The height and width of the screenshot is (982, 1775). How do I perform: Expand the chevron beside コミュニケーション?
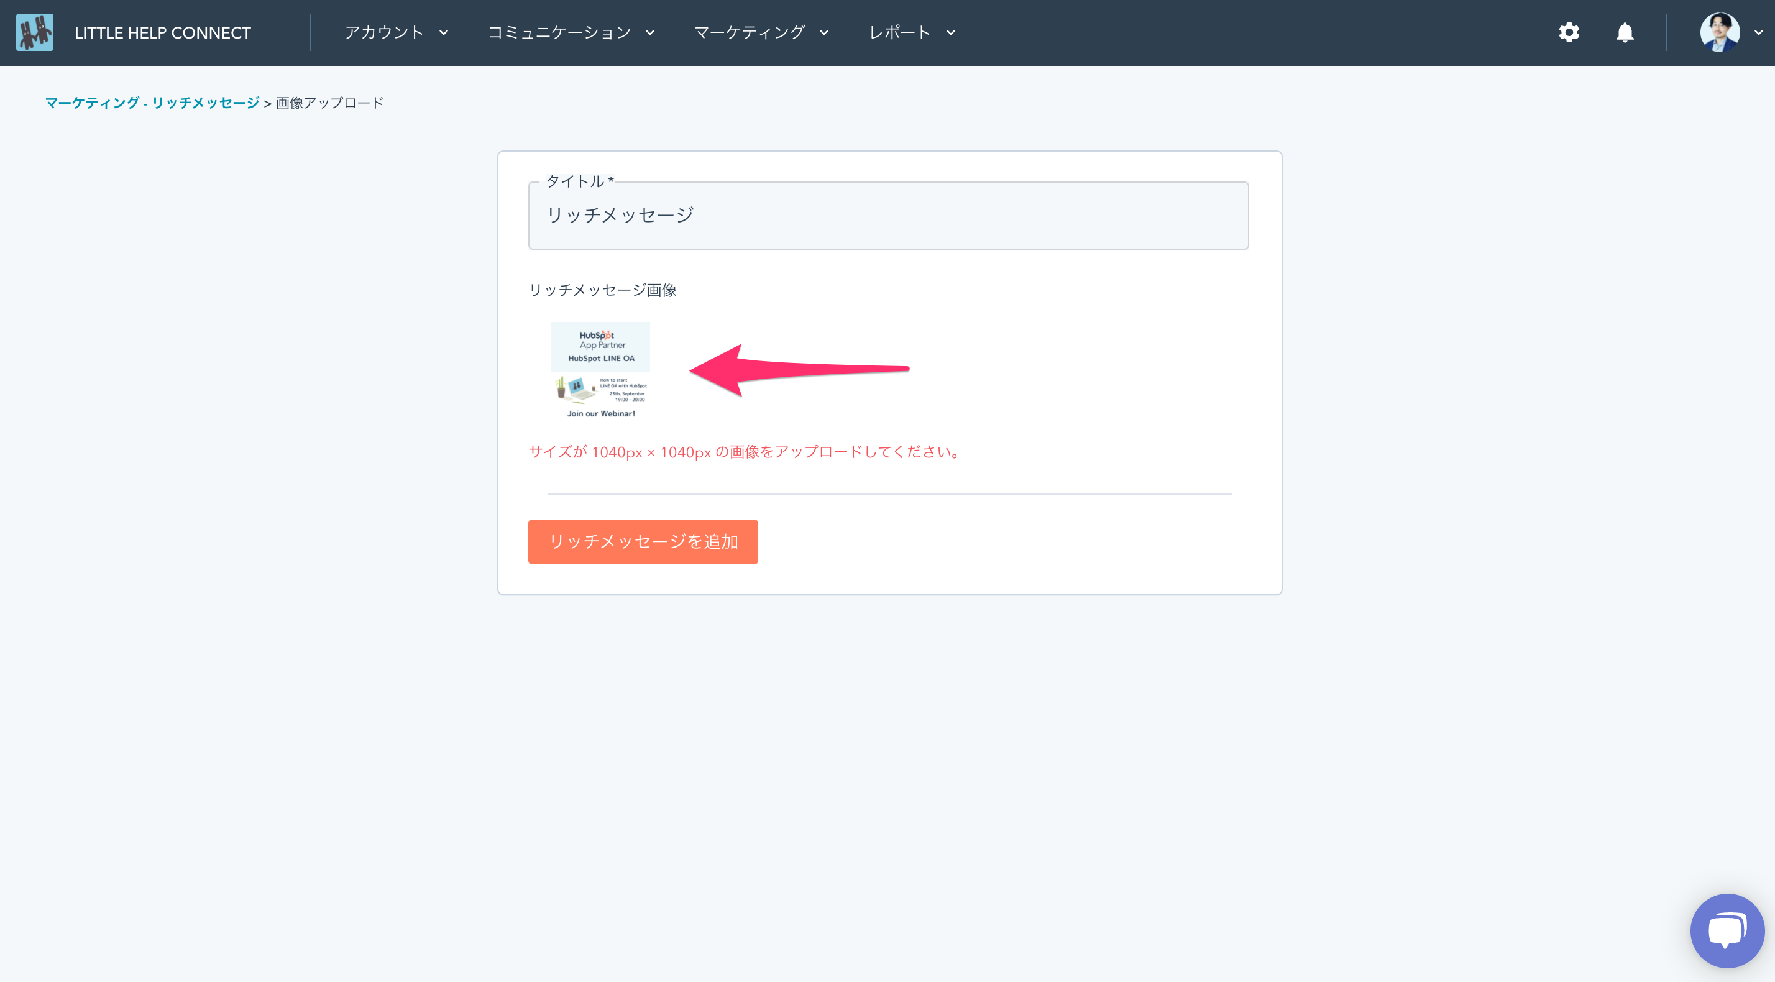click(650, 32)
